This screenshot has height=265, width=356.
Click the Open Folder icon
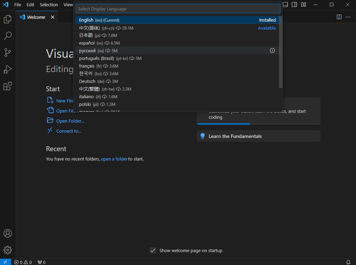[x=50, y=120]
